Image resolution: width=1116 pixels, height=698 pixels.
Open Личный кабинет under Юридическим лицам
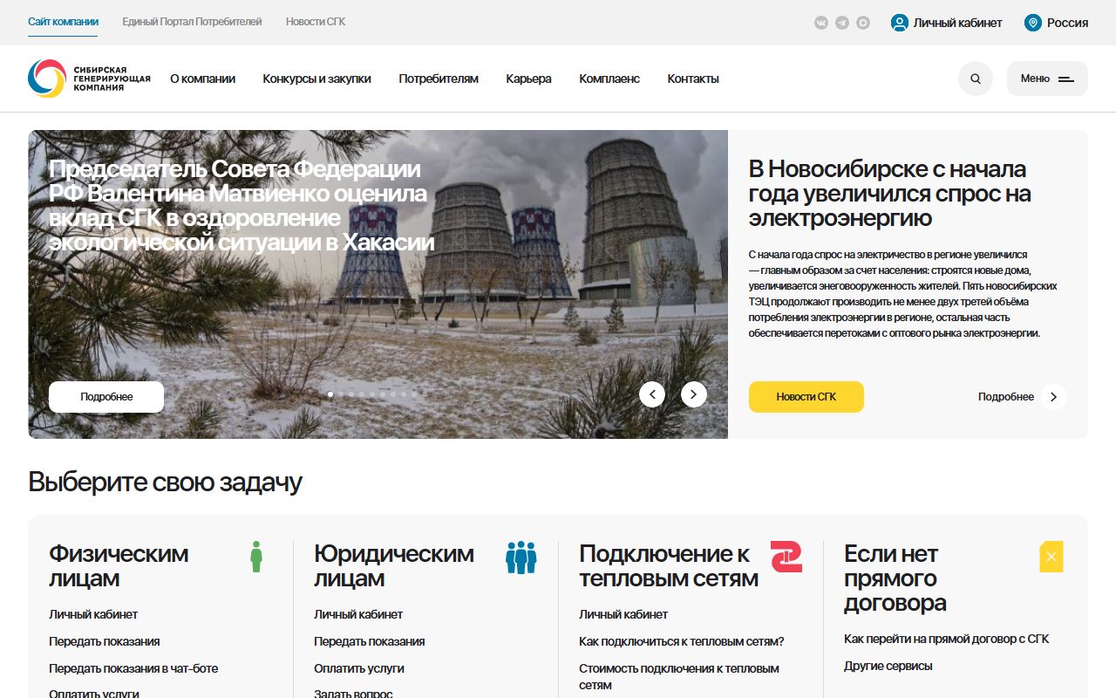358,614
